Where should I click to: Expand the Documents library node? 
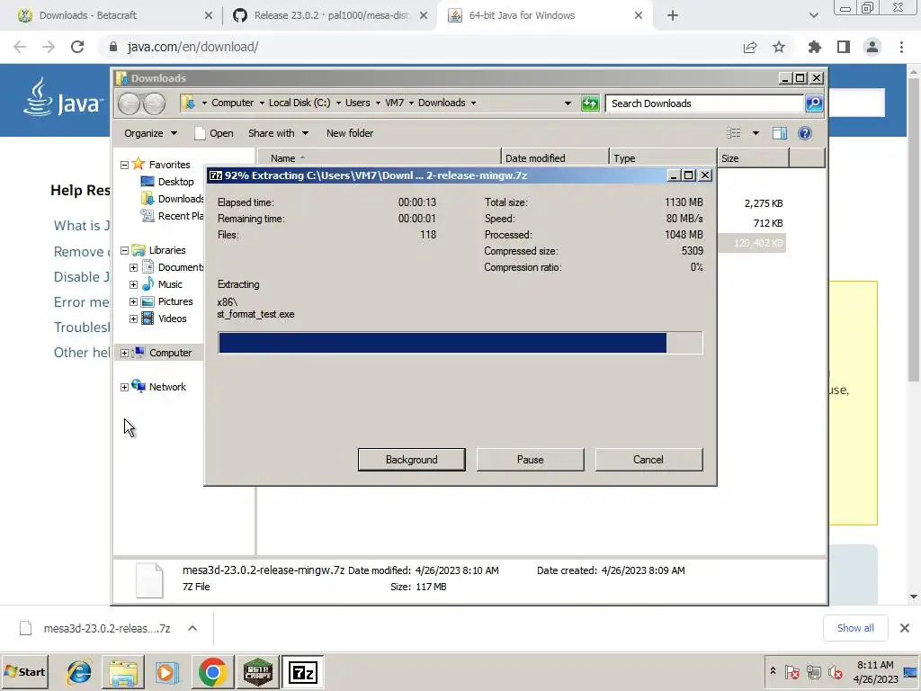(133, 267)
